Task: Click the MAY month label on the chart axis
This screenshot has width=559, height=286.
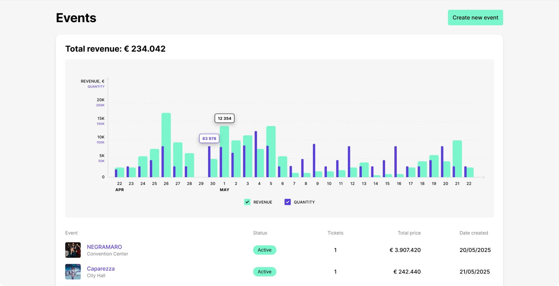Action: pyautogui.click(x=225, y=190)
